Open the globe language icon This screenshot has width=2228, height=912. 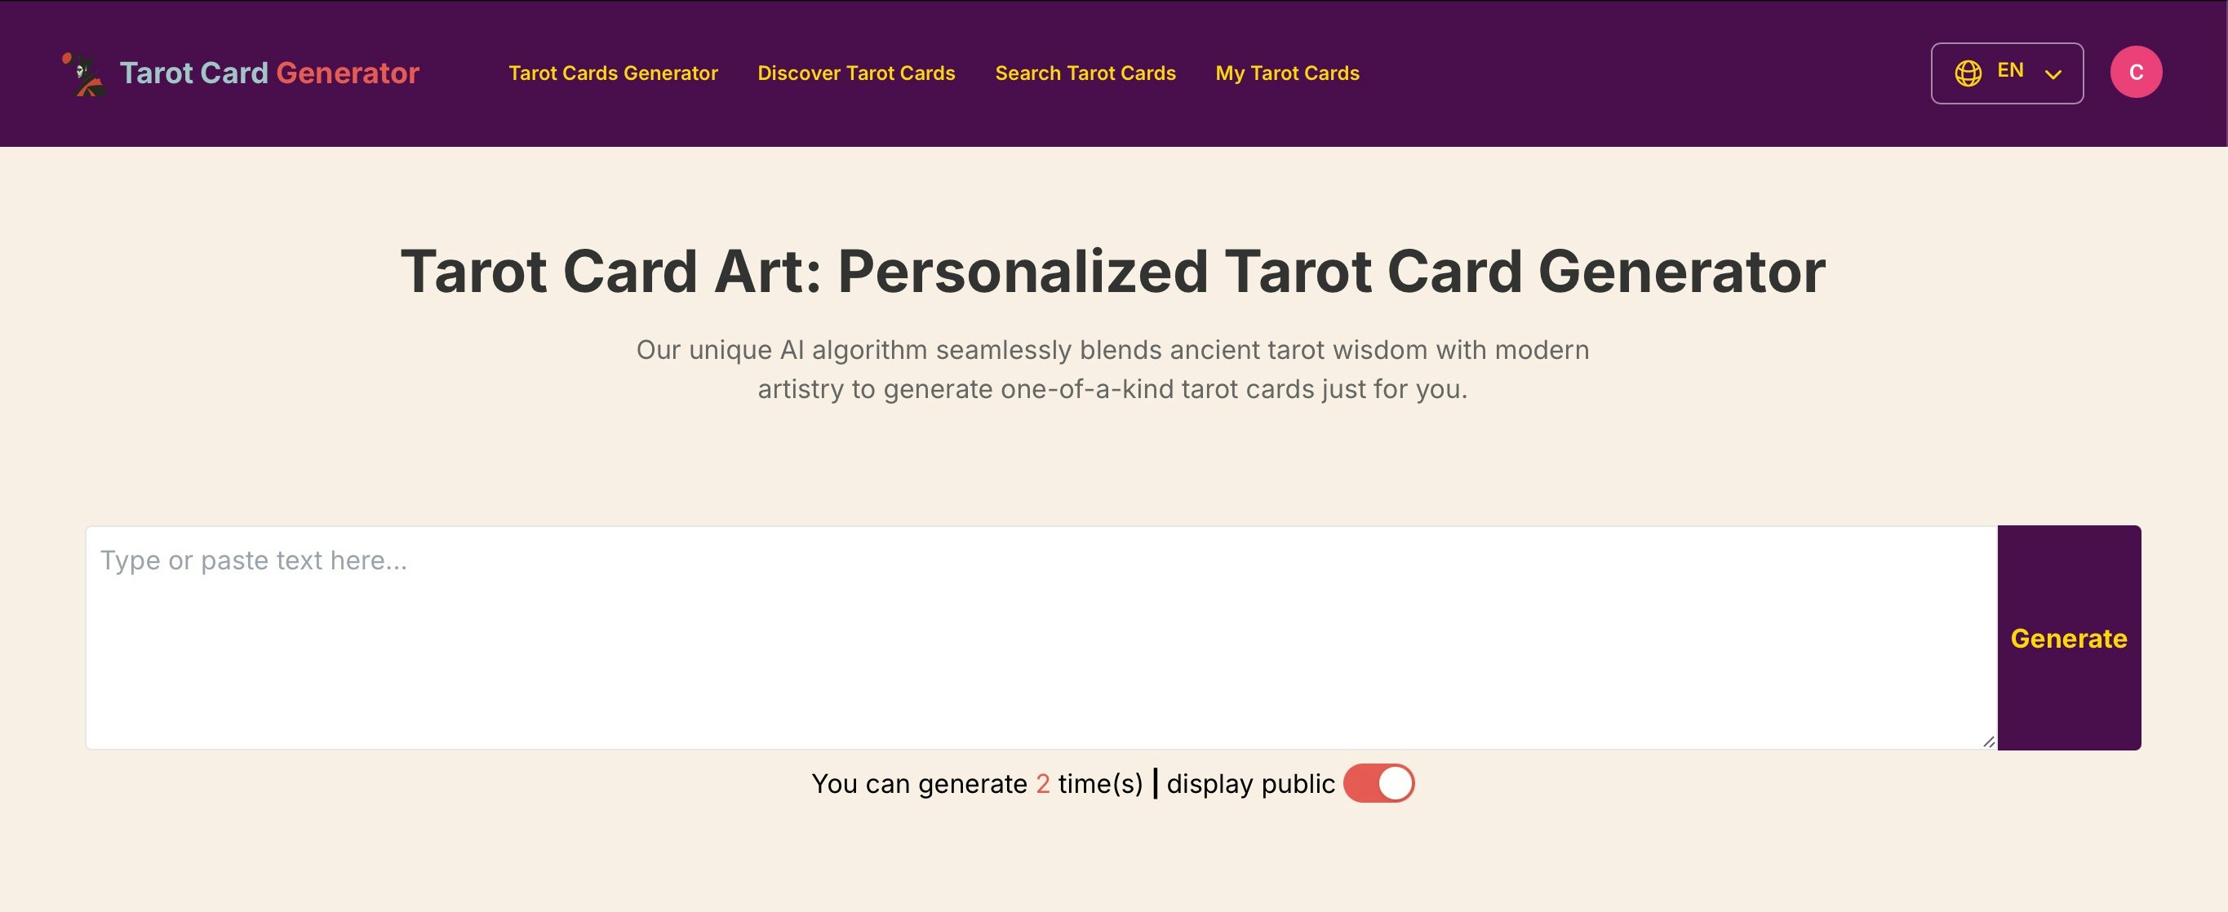point(1967,72)
